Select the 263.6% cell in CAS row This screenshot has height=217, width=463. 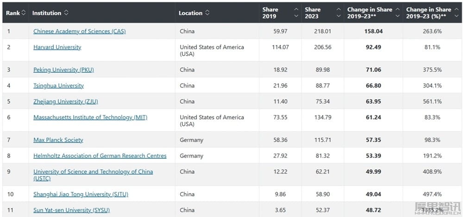click(432, 31)
